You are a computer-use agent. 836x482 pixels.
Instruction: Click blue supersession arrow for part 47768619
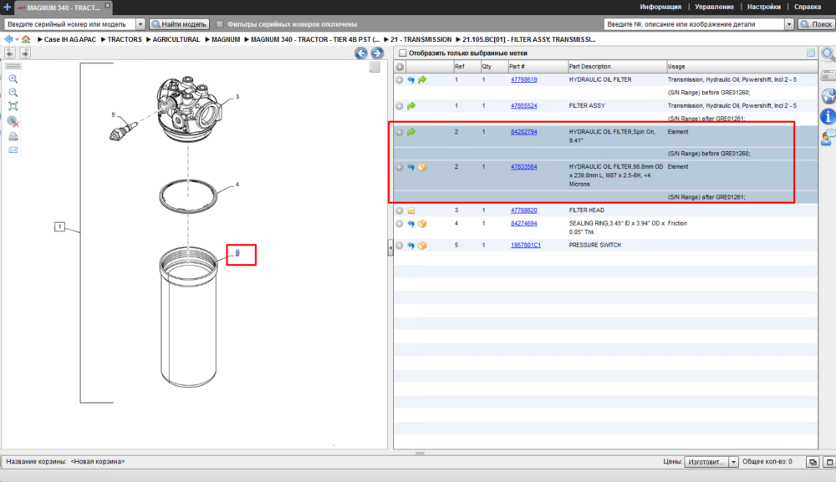coord(410,80)
